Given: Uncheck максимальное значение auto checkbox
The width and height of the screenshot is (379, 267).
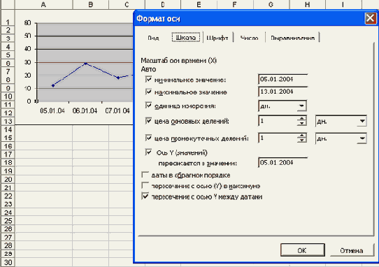Looking at the screenshot, I should click(x=148, y=92).
